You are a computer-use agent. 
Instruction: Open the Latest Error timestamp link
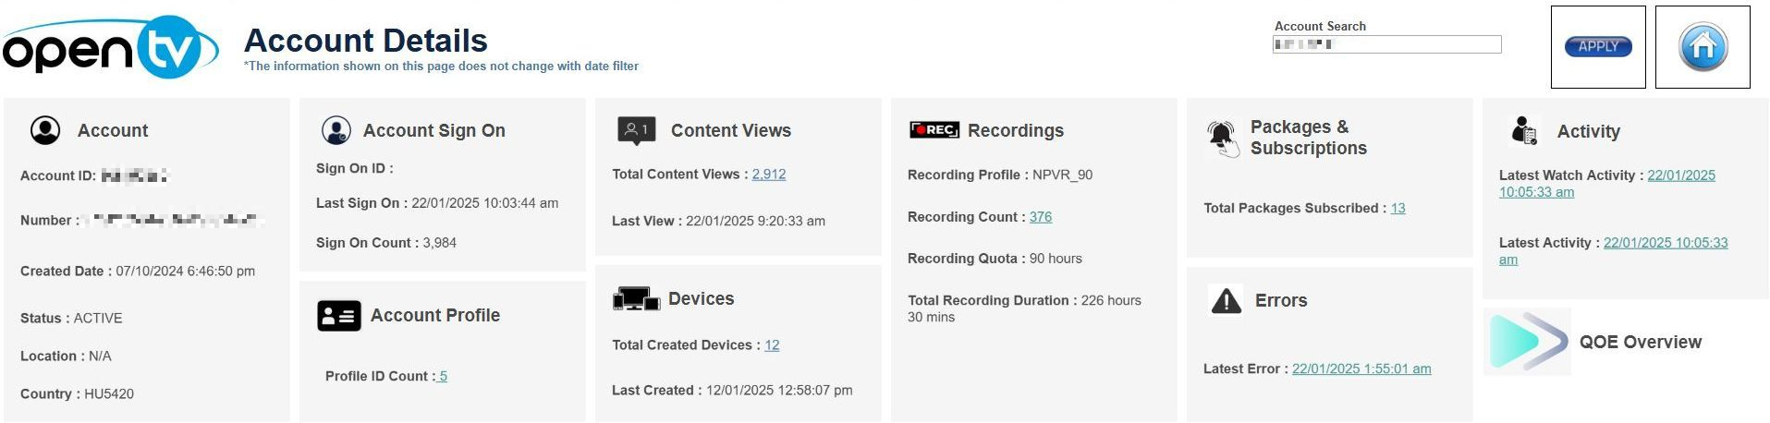(1361, 369)
